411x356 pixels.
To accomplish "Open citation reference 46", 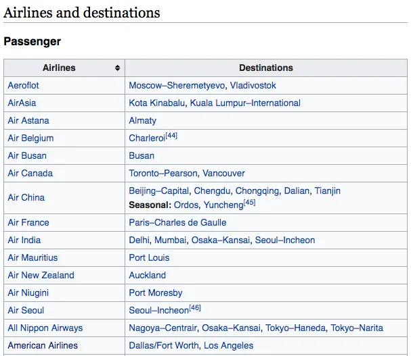I will tap(195, 309).
